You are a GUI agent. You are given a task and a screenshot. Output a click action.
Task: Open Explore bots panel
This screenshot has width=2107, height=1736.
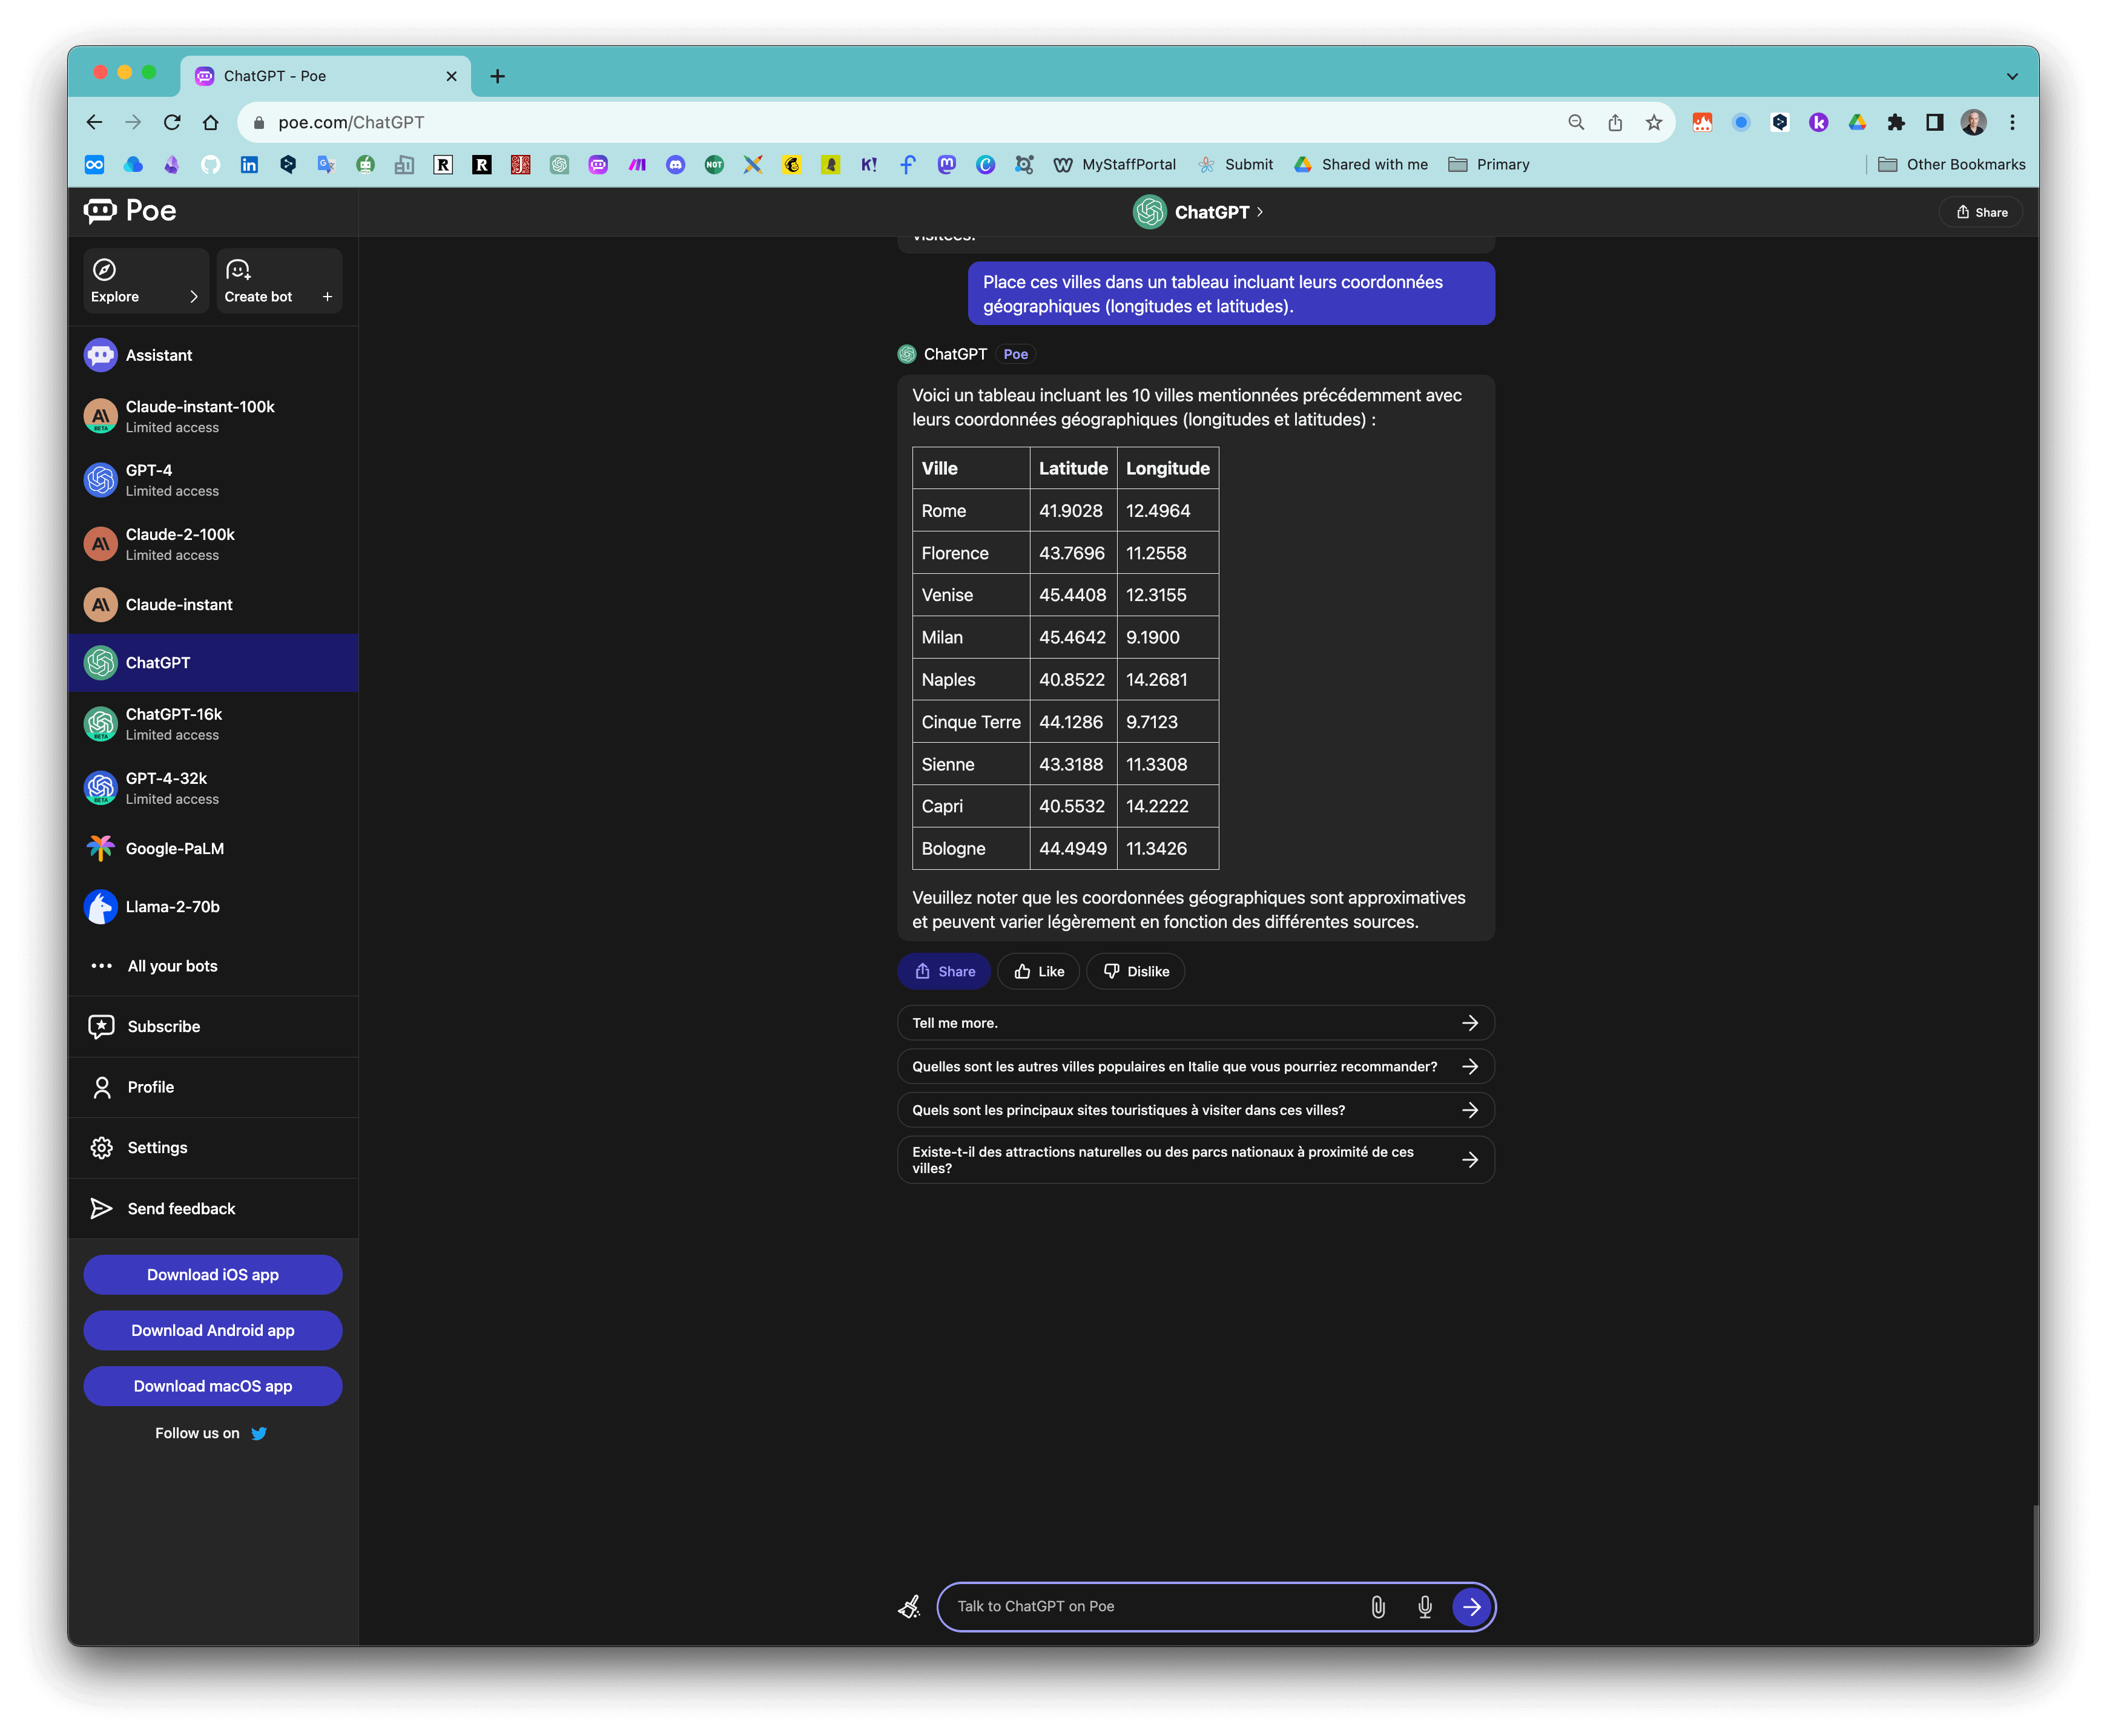pyautogui.click(x=145, y=281)
